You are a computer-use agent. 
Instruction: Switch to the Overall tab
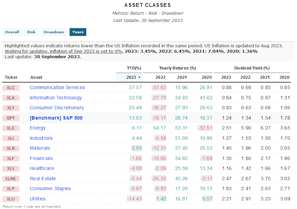point(12,32)
